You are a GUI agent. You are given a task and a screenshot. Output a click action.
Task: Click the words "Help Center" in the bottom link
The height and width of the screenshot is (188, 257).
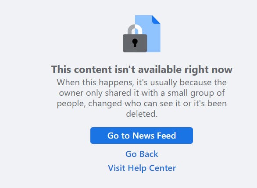(x=152, y=168)
